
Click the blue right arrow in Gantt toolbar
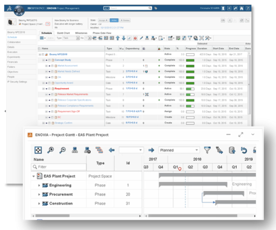click(151, 150)
